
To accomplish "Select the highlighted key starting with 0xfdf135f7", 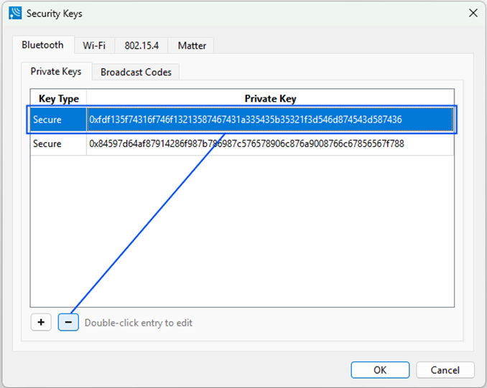I will pyautogui.click(x=246, y=119).
